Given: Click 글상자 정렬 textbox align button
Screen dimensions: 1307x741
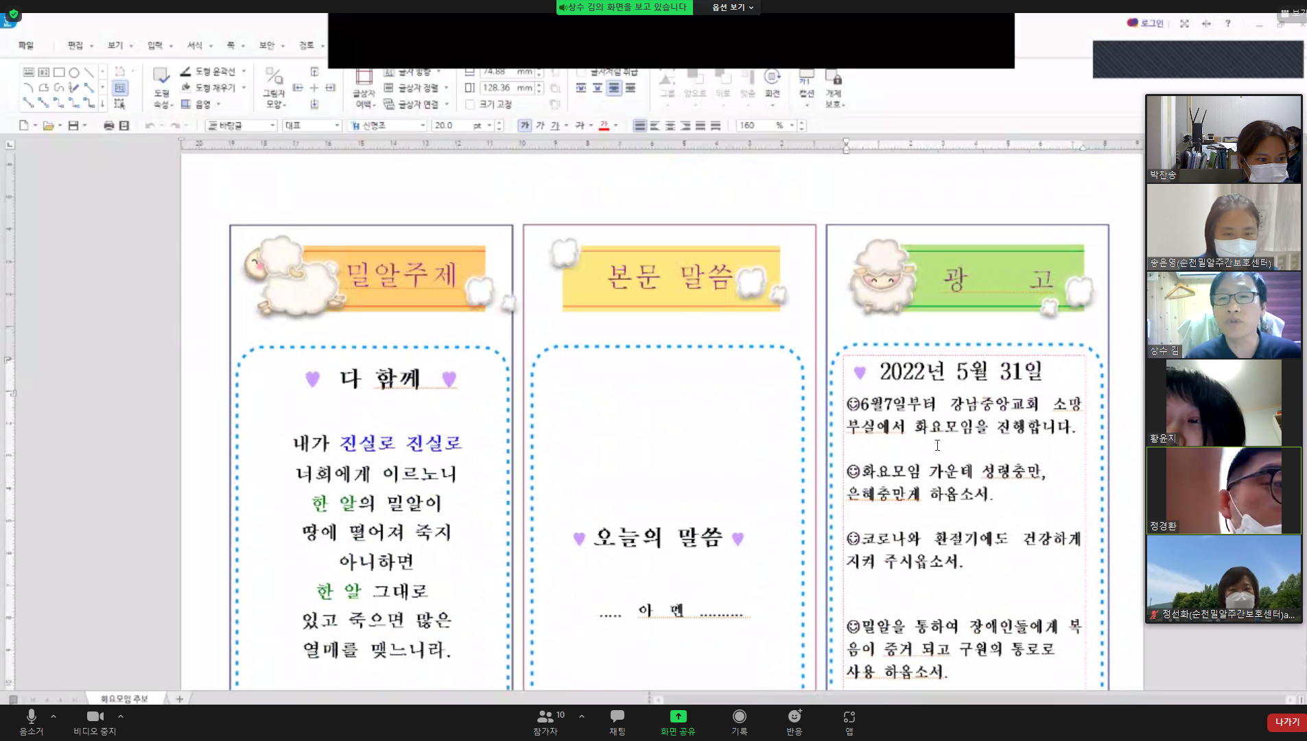Looking at the screenshot, I should point(416,88).
